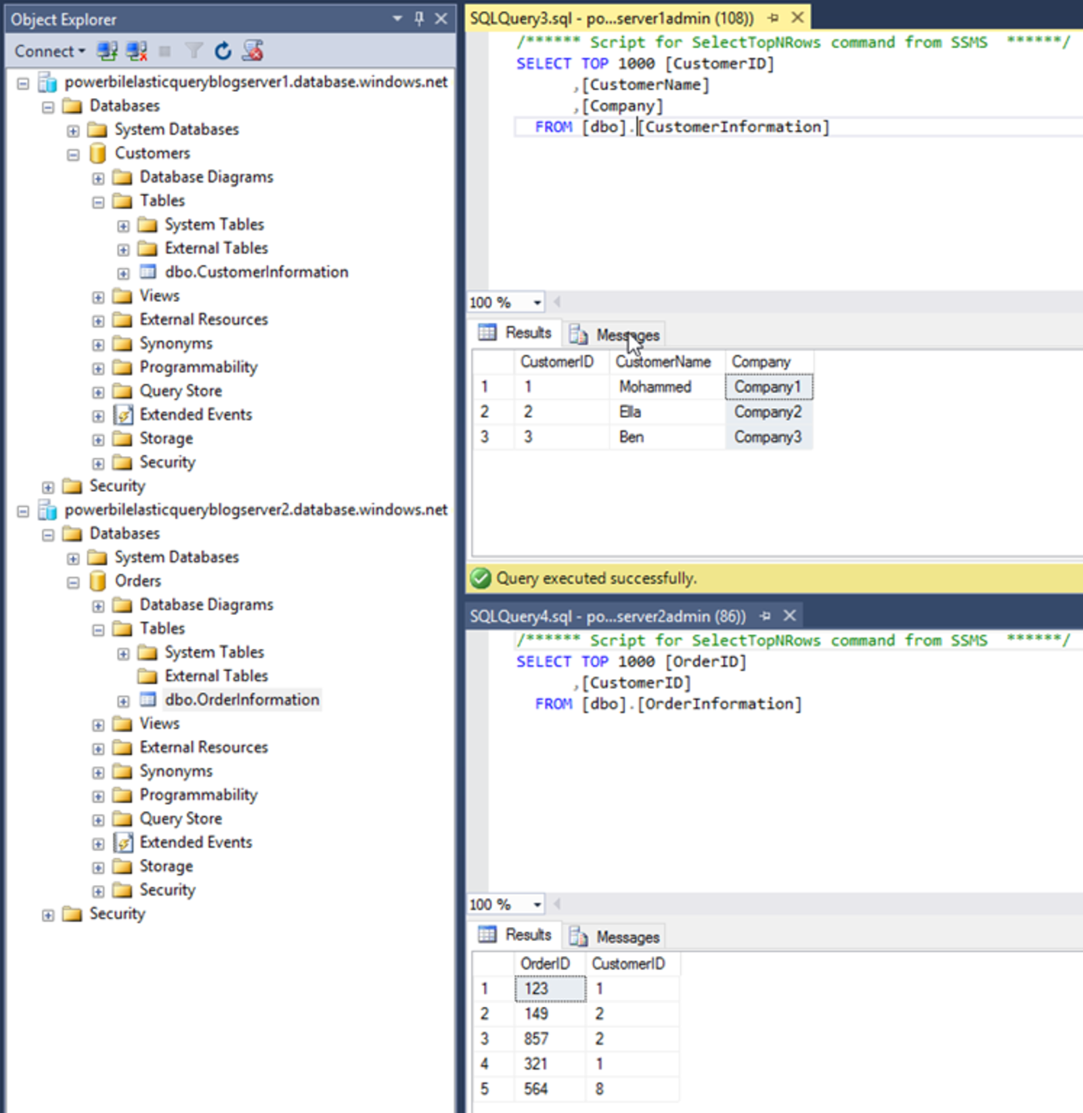
Task: Click the Company column header
Action: point(769,362)
